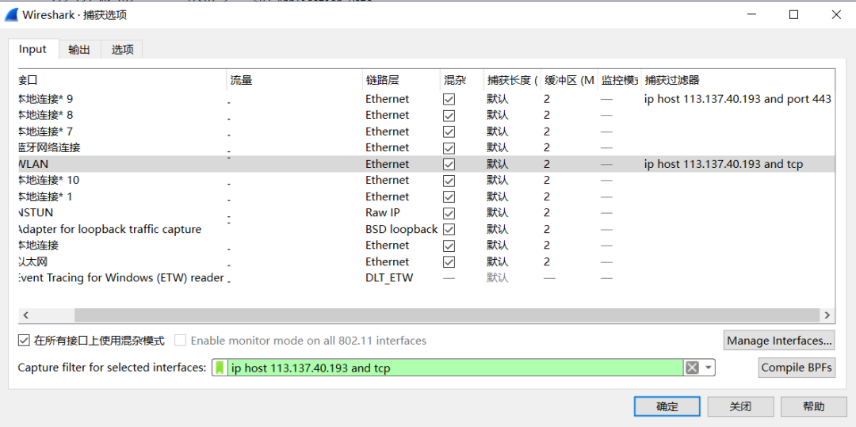Select the 蓝牙网络连接 interface
856x427 pixels.
pos(50,148)
